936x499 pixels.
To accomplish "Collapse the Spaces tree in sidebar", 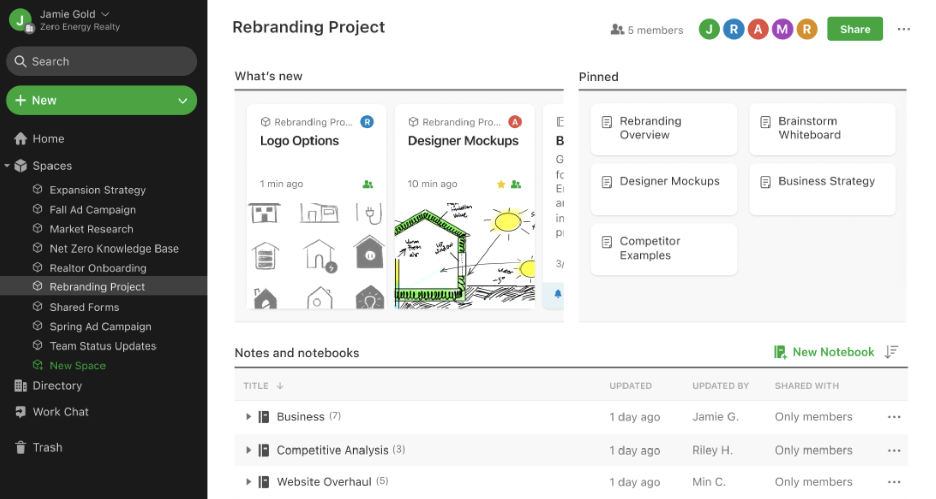I will (7, 166).
